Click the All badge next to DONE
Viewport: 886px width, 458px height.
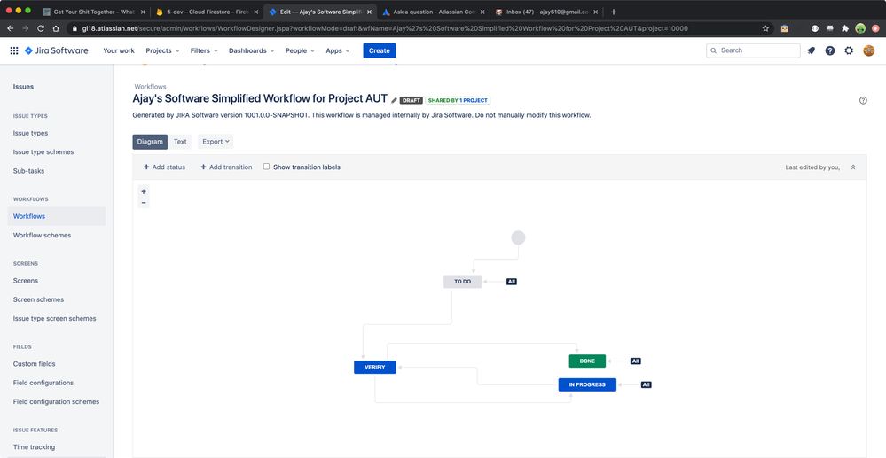tap(636, 361)
